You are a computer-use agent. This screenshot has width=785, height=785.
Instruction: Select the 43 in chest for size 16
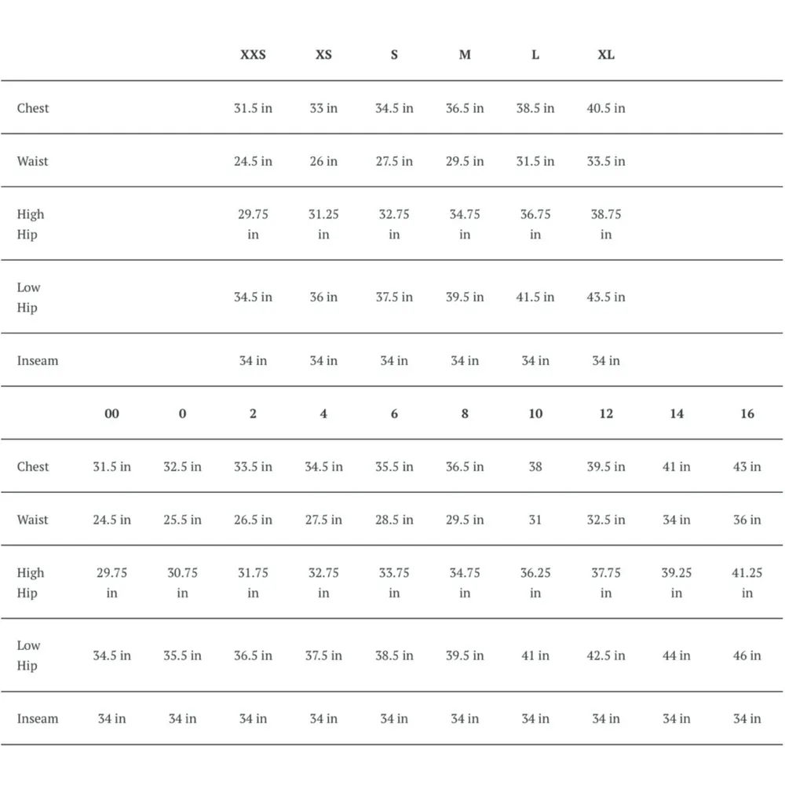pyautogui.click(x=747, y=466)
